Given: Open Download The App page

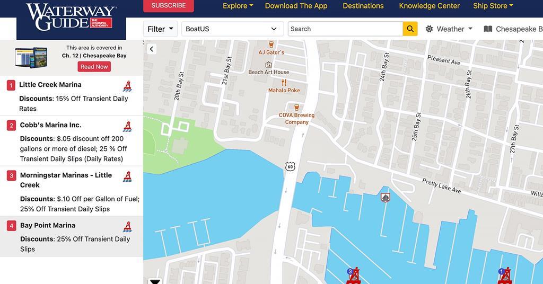Looking at the screenshot, I should 296,6.
